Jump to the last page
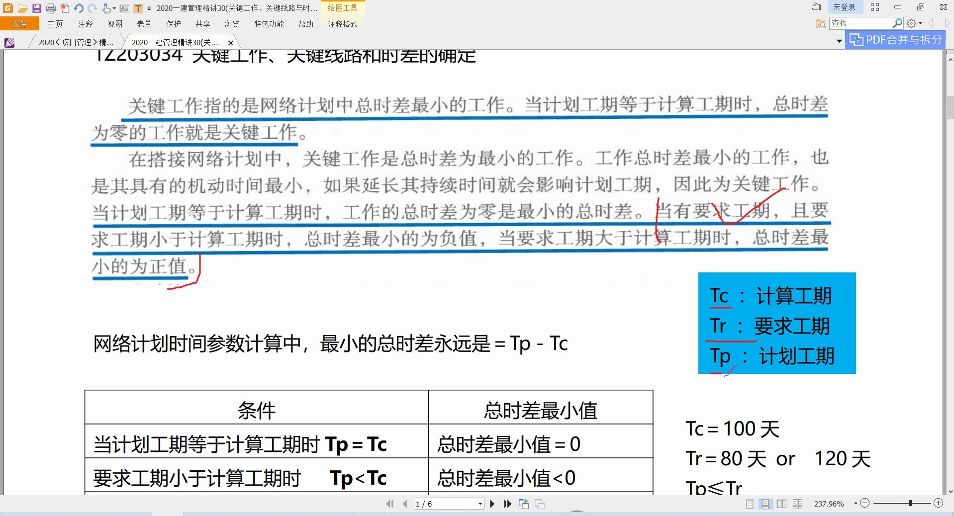Image resolution: width=954 pixels, height=516 pixels. [507, 504]
